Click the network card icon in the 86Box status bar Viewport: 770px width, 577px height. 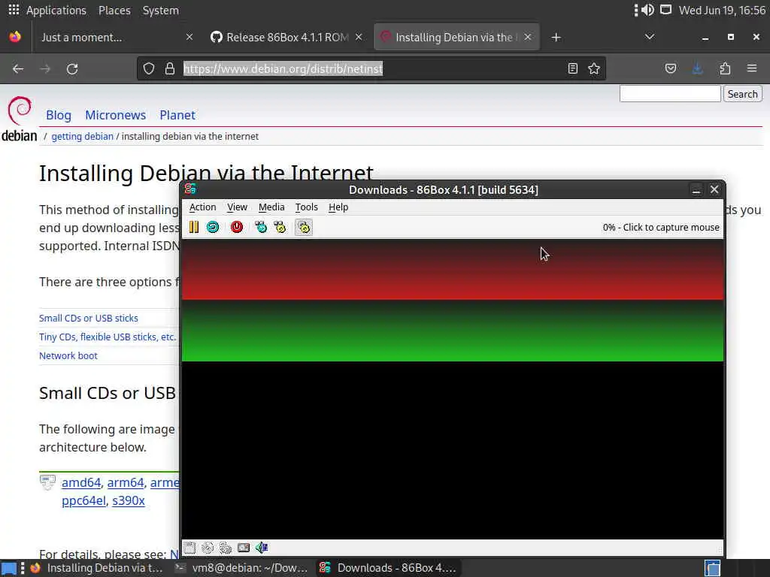pyautogui.click(x=244, y=548)
